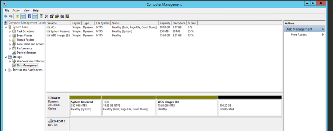The width and height of the screenshot is (333, 131).
Task: Click the Device Manager icon in tree
Action: 14,52
